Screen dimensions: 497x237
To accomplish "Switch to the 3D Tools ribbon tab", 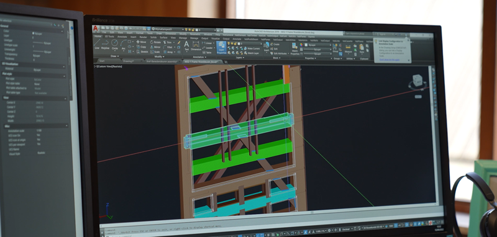I will (x=109, y=37).
